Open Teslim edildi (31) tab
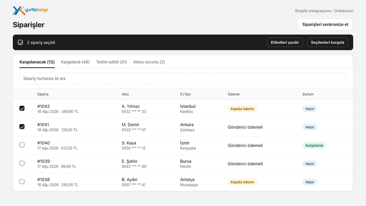366x206 pixels. click(111, 62)
